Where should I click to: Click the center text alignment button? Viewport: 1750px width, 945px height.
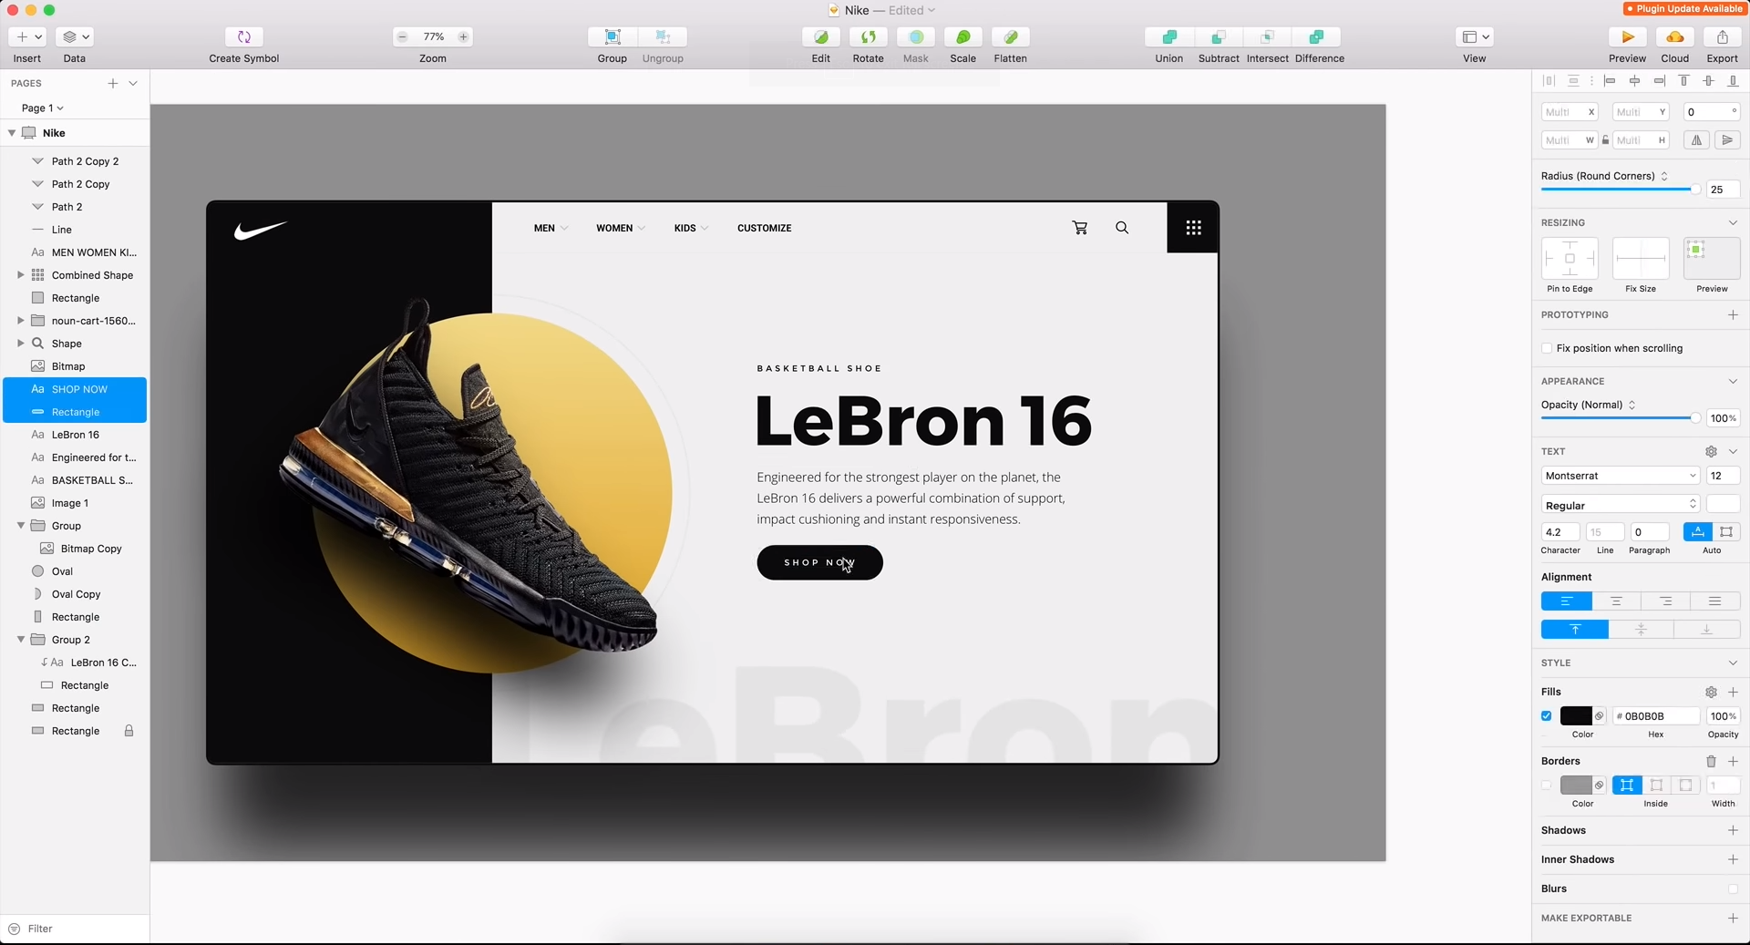tap(1616, 601)
